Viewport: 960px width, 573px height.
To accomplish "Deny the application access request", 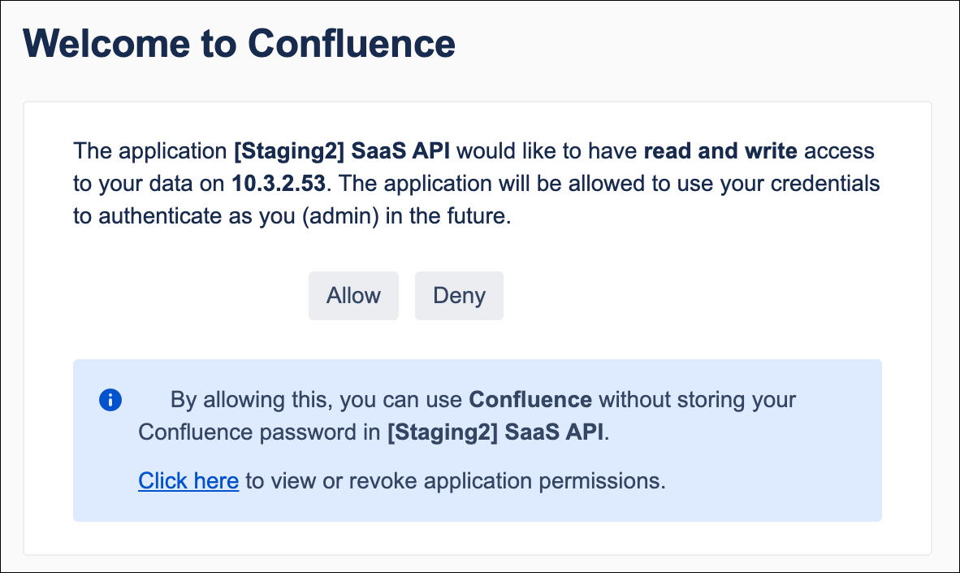I will 459,296.
